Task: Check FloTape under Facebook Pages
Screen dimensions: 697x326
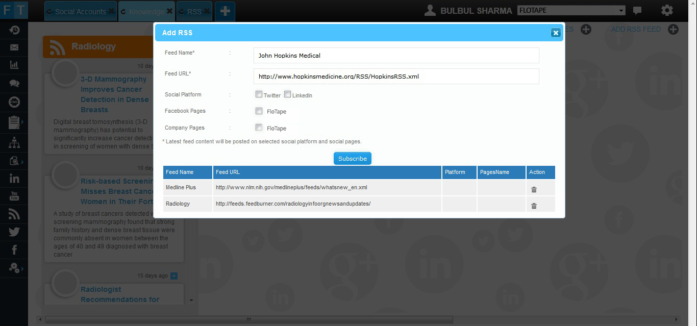Action: coord(259,111)
